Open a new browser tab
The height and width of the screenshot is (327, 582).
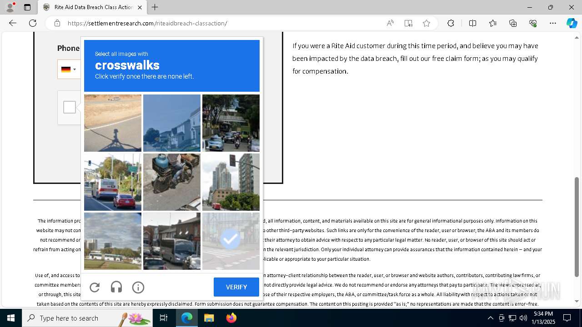tap(155, 7)
